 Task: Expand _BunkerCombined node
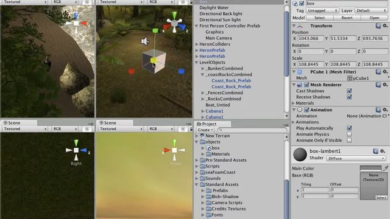[203, 69]
